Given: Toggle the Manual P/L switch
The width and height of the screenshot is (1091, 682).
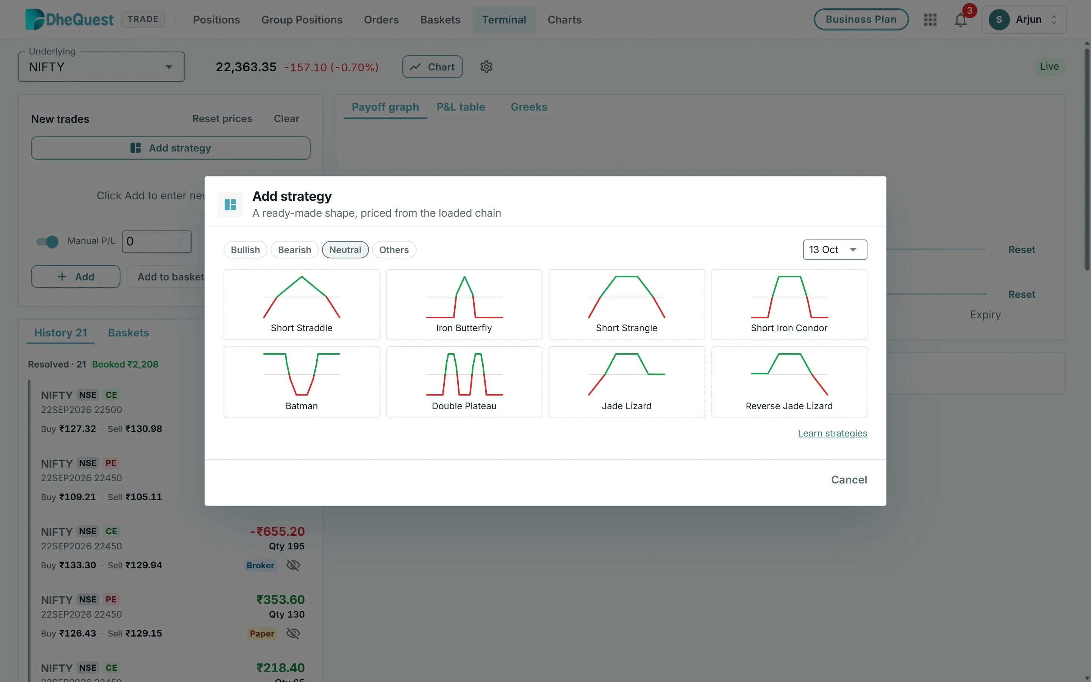Looking at the screenshot, I should click(x=47, y=241).
